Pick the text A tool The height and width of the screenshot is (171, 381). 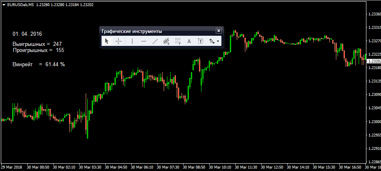click(189, 41)
